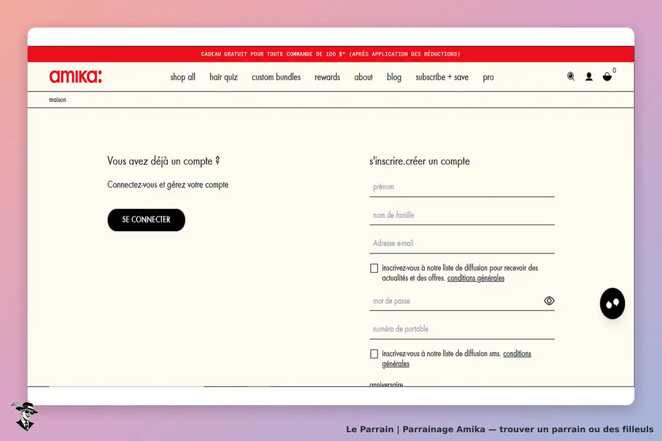Focus the Adresse e-mail field
This screenshot has width=662, height=441.
click(x=462, y=243)
